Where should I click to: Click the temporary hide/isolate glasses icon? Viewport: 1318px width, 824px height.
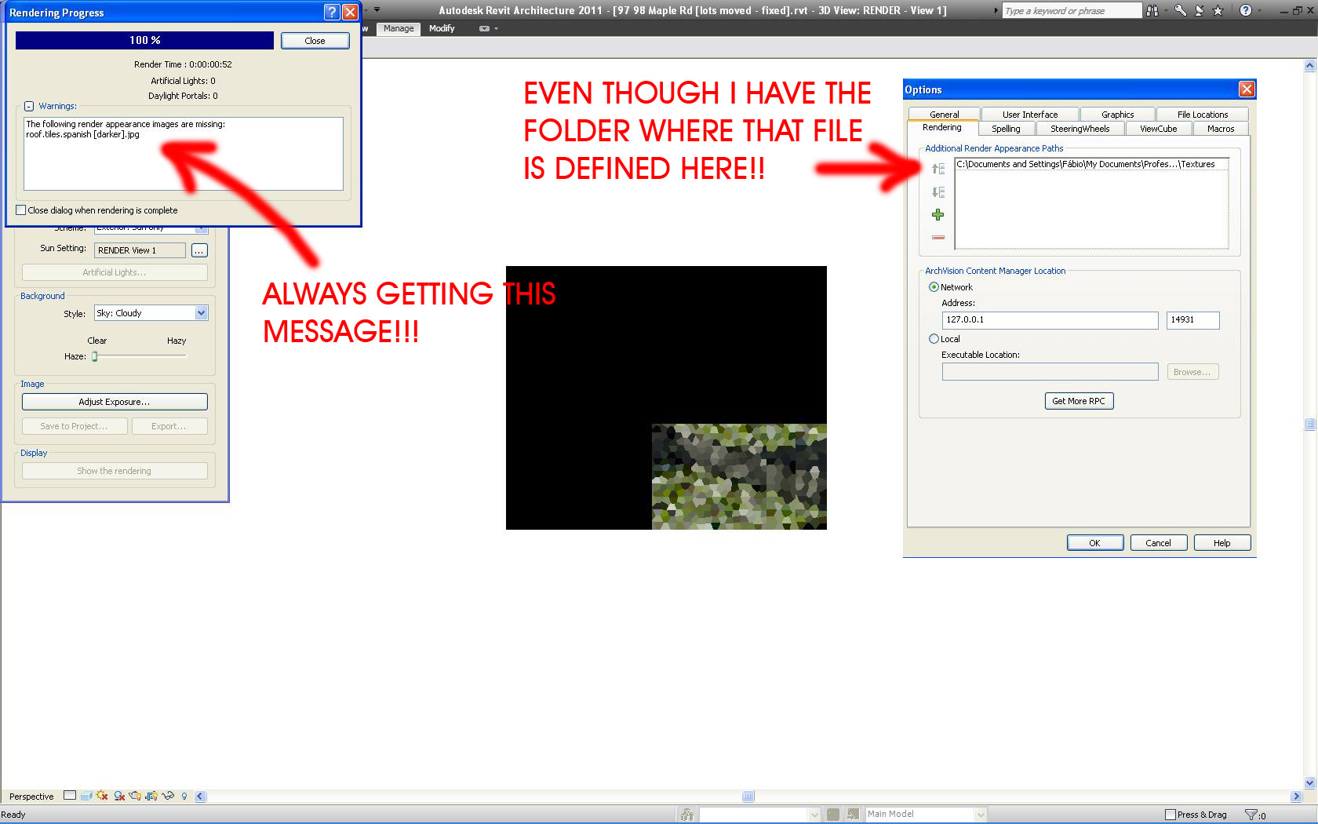(168, 796)
